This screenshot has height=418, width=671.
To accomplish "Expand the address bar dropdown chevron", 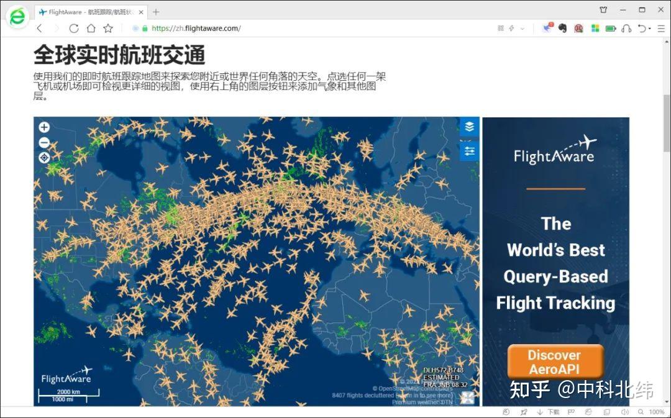I will 522,29.
